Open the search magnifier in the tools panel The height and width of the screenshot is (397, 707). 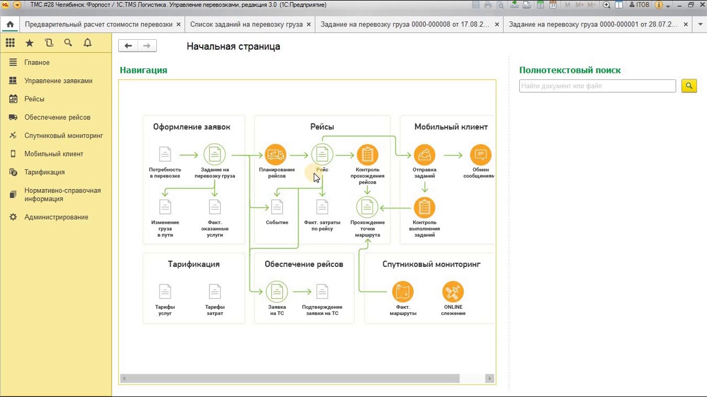pos(68,43)
